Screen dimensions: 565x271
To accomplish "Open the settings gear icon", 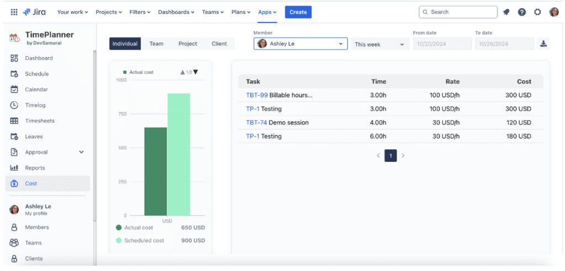I will 537,12.
